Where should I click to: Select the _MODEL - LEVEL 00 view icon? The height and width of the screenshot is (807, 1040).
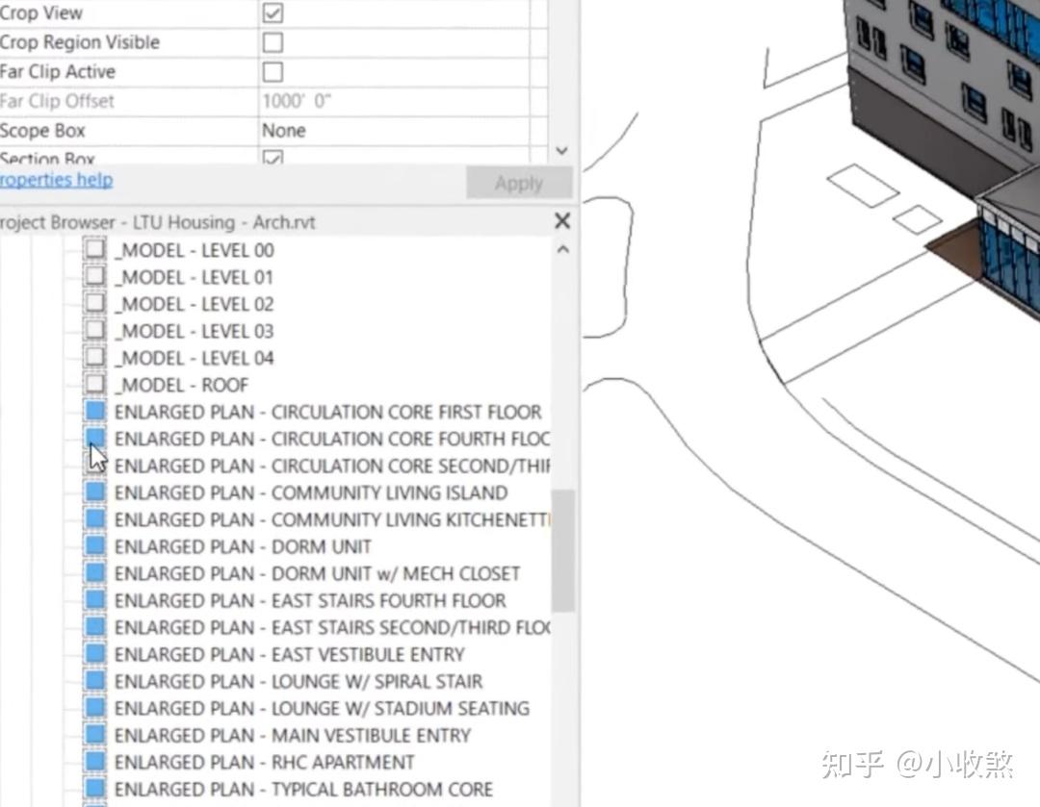point(93,249)
